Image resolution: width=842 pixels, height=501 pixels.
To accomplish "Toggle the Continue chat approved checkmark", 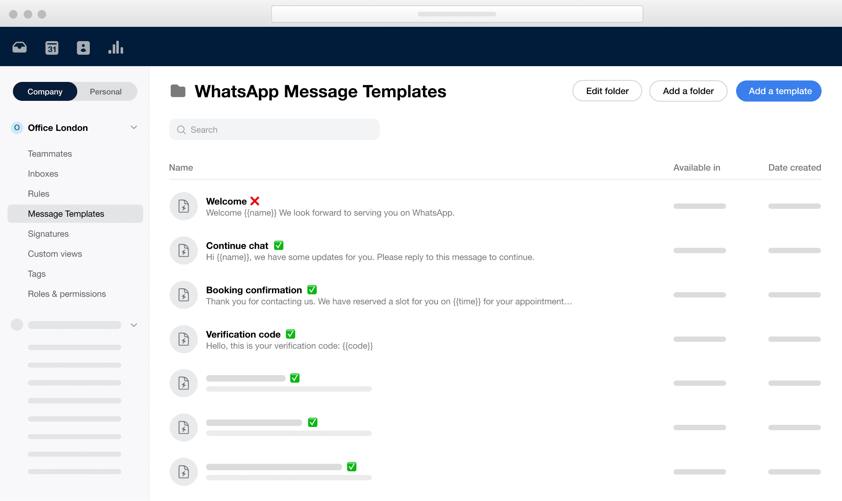I will coord(279,245).
